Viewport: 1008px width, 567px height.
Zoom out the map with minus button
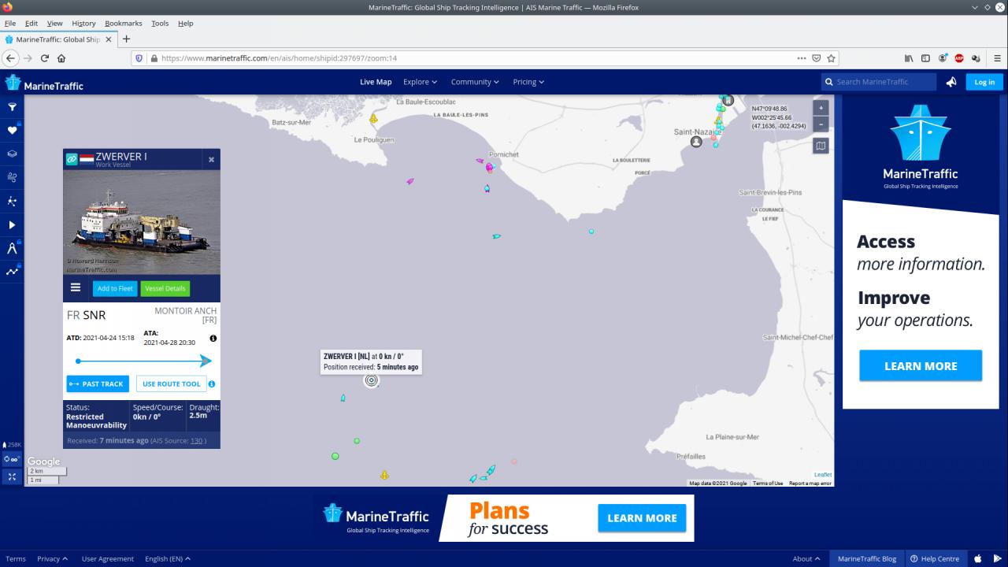click(x=821, y=124)
